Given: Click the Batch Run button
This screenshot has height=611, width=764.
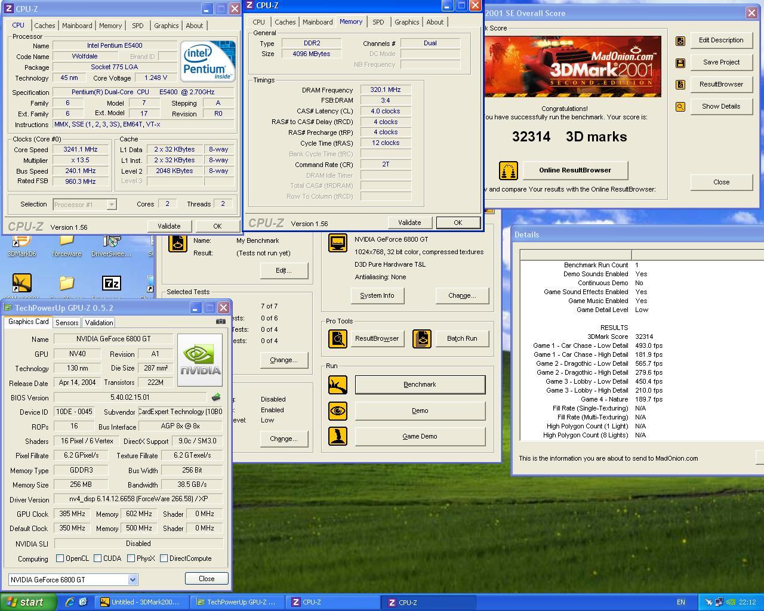Looking at the screenshot, I should coord(462,338).
